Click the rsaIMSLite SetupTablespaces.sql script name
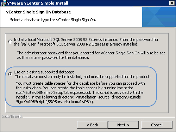Image resolution: width=176 pixels, height=132 pixels. pos(53,92)
